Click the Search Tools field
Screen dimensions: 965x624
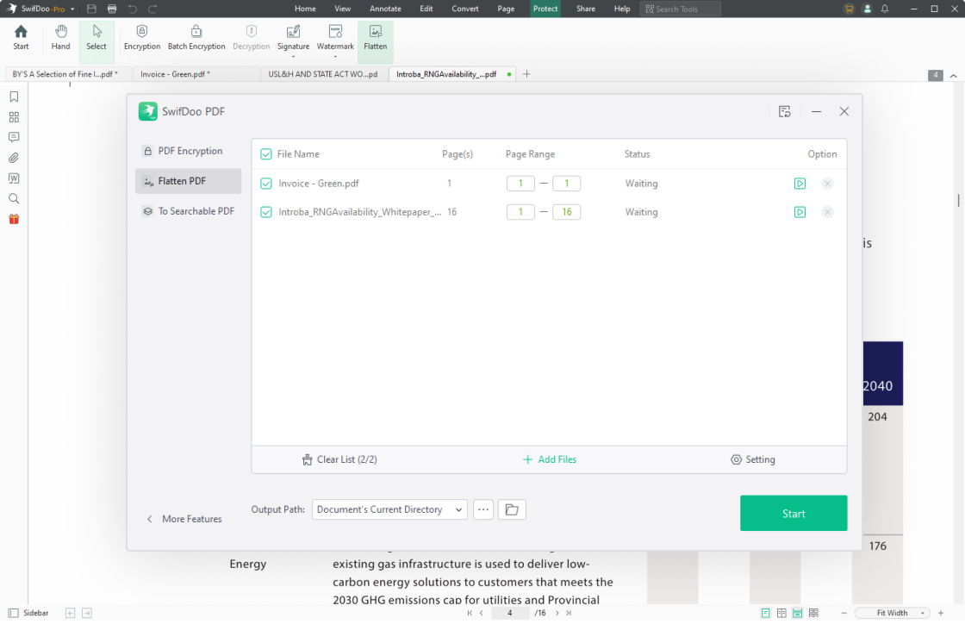point(680,9)
